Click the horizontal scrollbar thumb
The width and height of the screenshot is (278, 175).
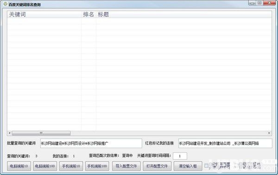coord(41,133)
